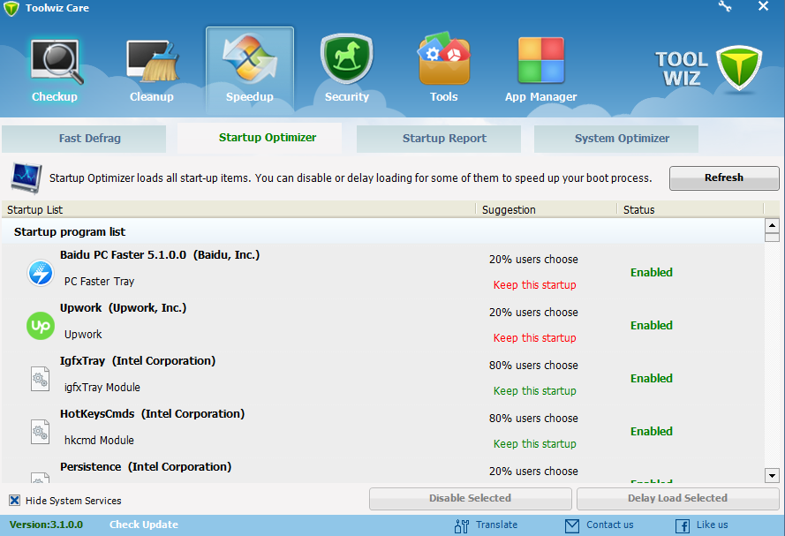Click the scrollbar down arrow
Image resolution: width=785 pixels, height=536 pixels.
point(772,475)
